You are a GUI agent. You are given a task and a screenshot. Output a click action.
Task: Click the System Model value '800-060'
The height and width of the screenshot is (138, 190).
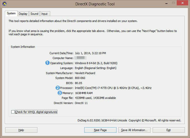click(x=80, y=78)
